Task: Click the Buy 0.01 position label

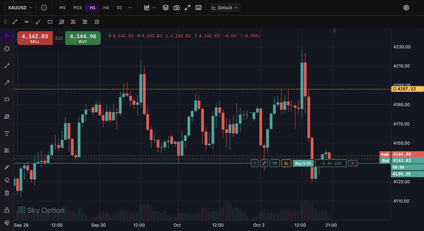Action: coord(303,163)
